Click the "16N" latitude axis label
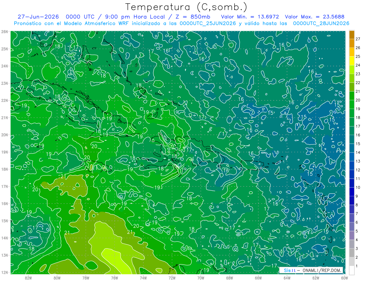This screenshot has width=366, height=282. coord(4,204)
